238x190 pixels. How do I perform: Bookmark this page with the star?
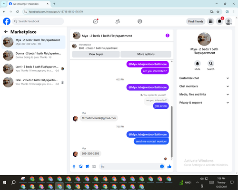(x=218, y=12)
